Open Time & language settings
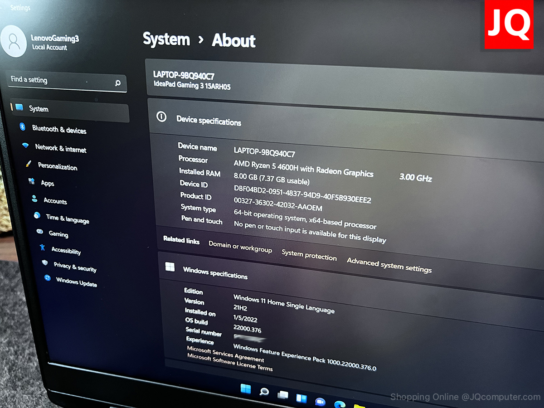 (x=68, y=219)
